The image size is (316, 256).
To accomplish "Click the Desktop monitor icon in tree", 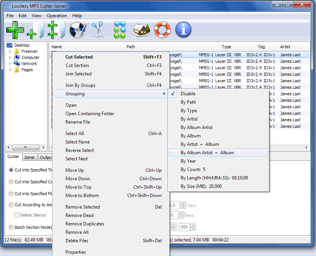I will pyautogui.click(x=10, y=45).
